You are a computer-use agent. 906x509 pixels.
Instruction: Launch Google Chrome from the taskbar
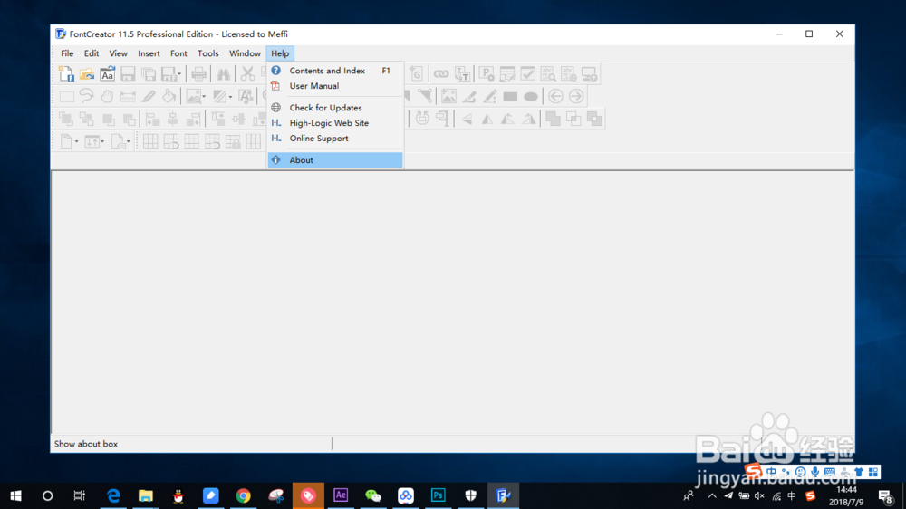tap(243, 495)
